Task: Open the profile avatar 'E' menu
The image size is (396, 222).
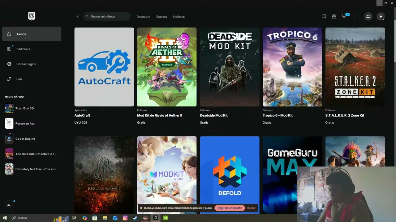Action: pyautogui.click(x=381, y=17)
